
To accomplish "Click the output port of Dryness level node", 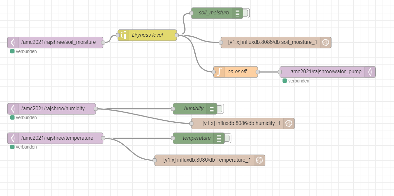I will (177, 35).
